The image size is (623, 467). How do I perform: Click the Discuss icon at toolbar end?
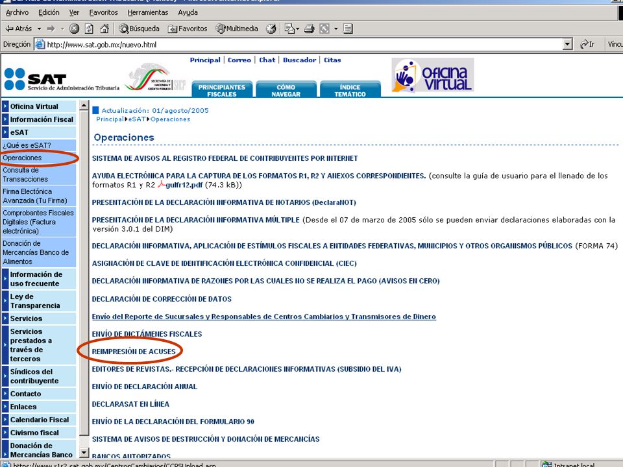[x=348, y=29]
